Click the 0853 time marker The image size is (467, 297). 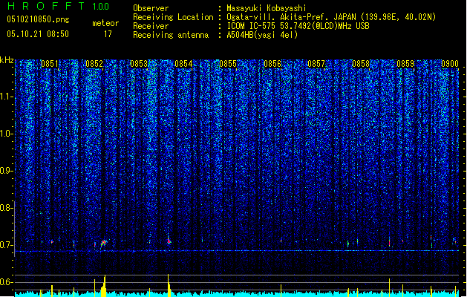(139, 64)
